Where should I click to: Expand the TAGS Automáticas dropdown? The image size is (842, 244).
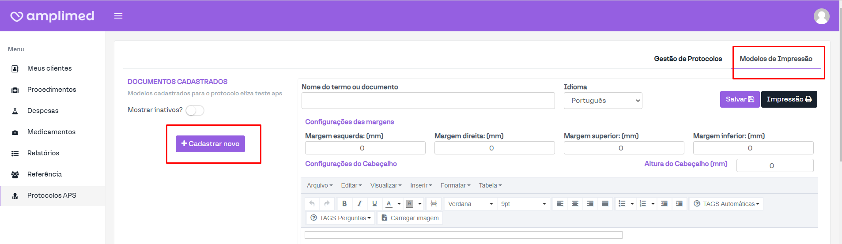[x=726, y=204]
